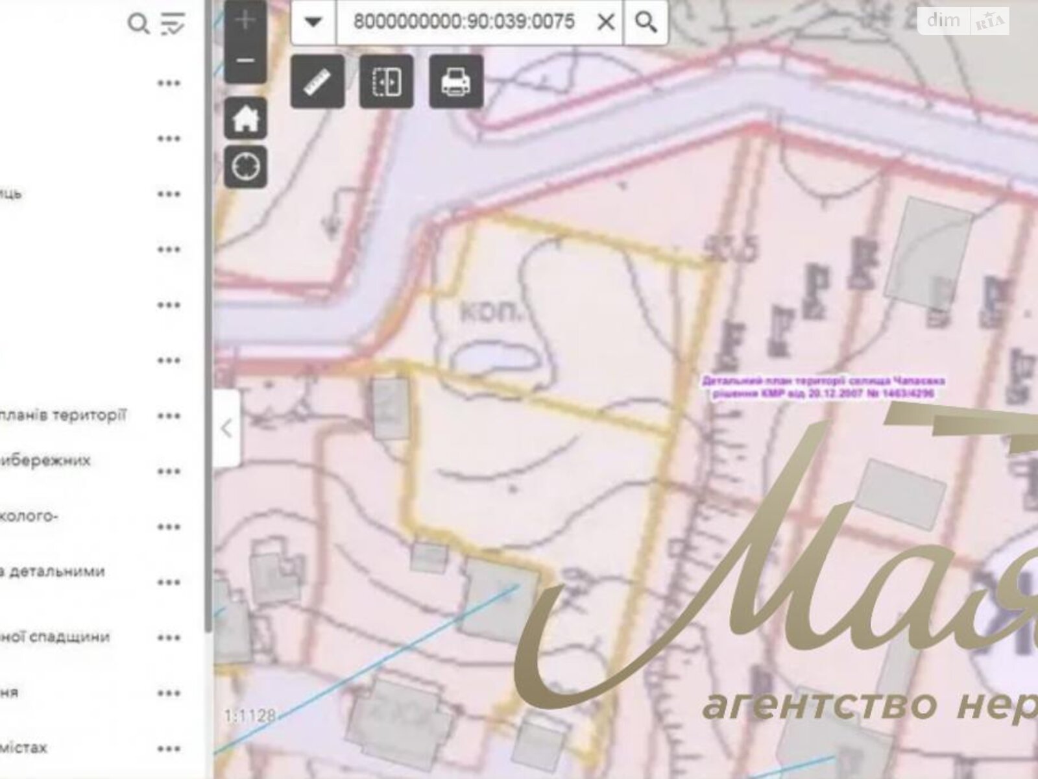Click the map scale 1:1128 indicator
The image size is (1038, 779).
point(250,715)
